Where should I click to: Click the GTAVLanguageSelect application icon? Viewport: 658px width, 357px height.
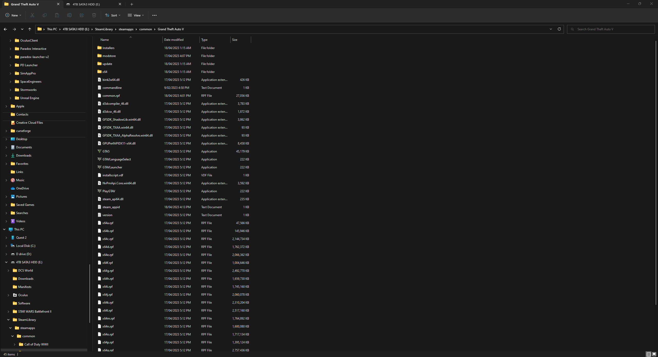[x=99, y=159]
